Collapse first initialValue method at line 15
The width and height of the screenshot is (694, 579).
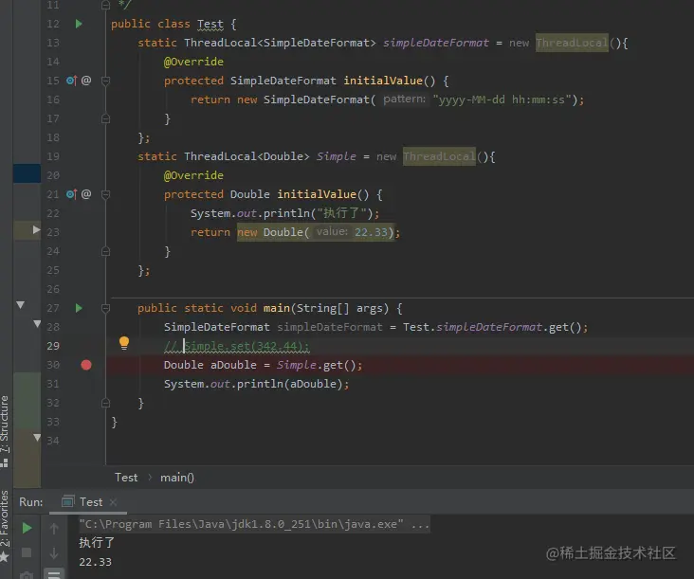105,81
